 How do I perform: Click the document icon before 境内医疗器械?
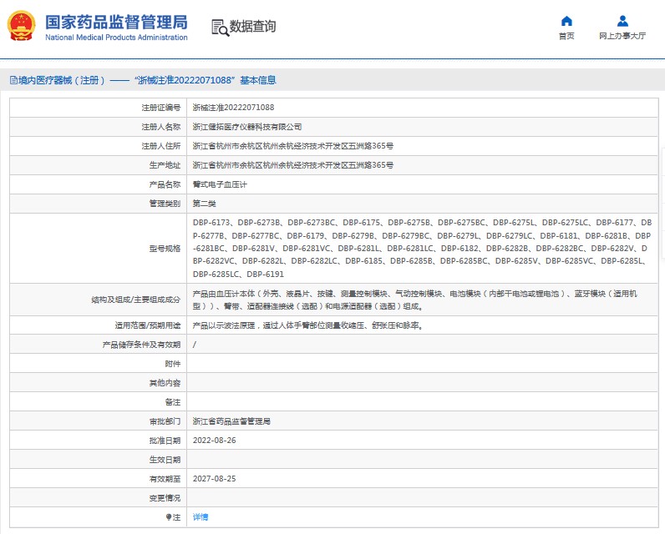(13, 80)
